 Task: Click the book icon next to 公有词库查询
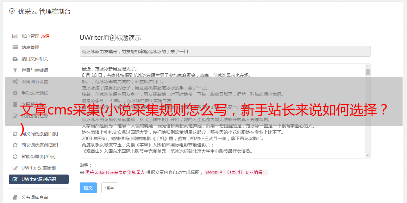[x=15, y=197]
